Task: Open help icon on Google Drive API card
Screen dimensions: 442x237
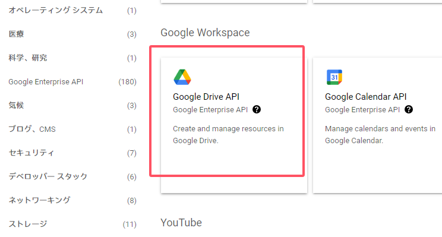Action: 257,109
